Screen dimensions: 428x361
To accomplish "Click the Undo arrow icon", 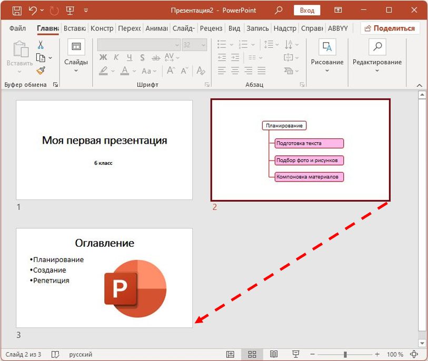I will [x=33, y=10].
